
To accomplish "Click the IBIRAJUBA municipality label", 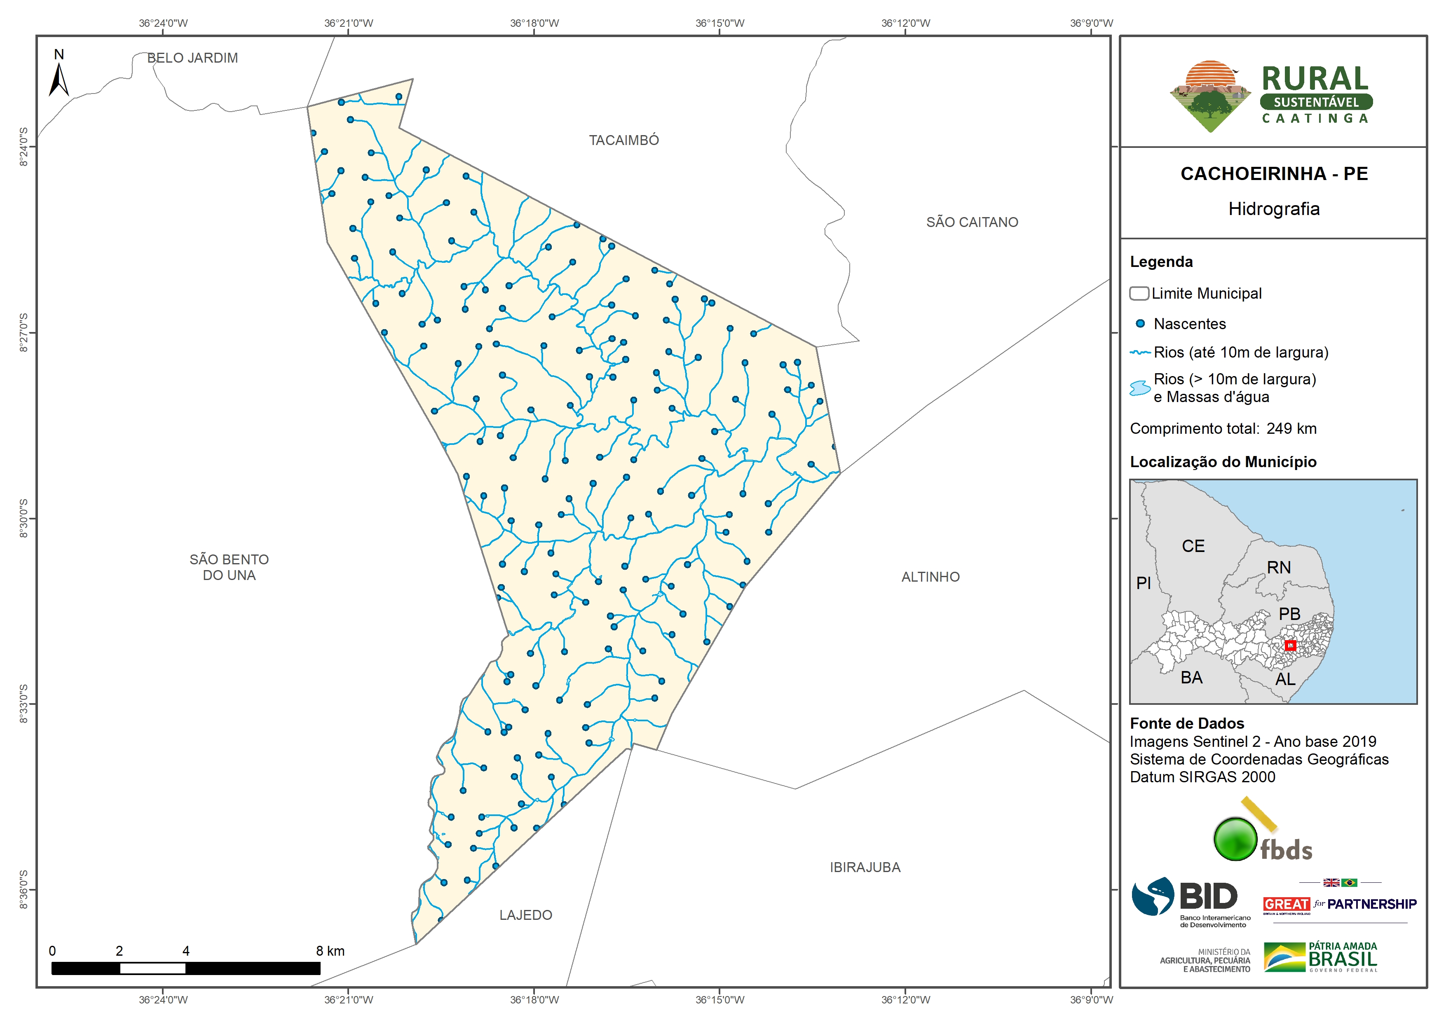I will pyautogui.click(x=865, y=867).
